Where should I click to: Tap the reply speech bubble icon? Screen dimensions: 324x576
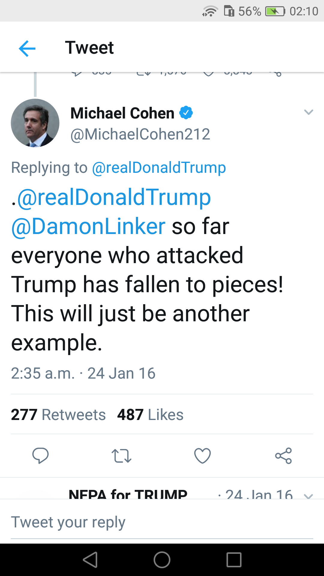40,456
